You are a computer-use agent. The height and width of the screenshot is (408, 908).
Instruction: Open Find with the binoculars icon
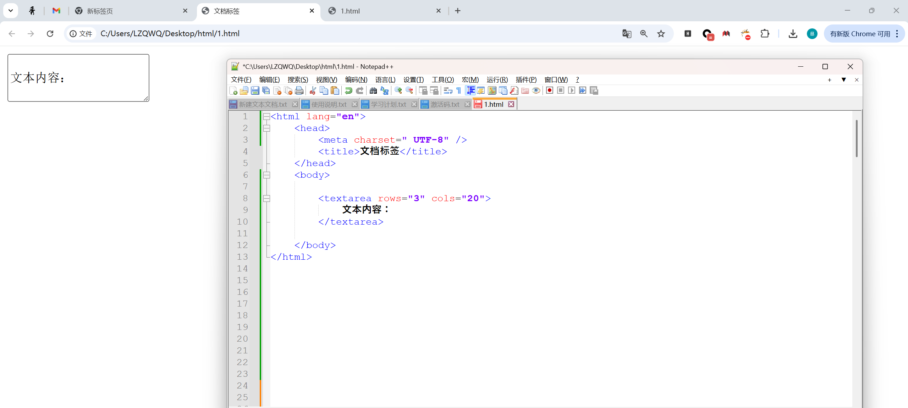(373, 90)
